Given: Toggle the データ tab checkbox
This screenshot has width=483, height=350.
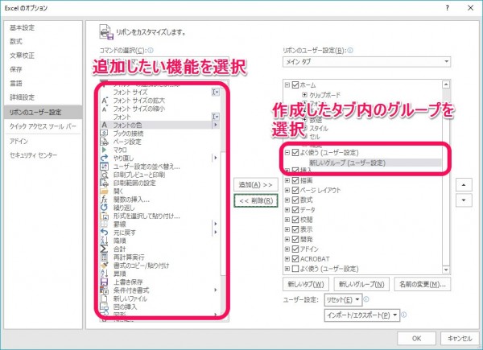Looking at the screenshot, I should (295, 210).
